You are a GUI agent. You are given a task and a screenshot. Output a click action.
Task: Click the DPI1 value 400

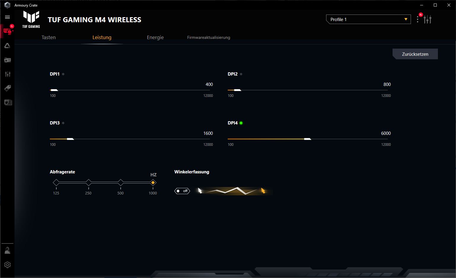point(209,84)
